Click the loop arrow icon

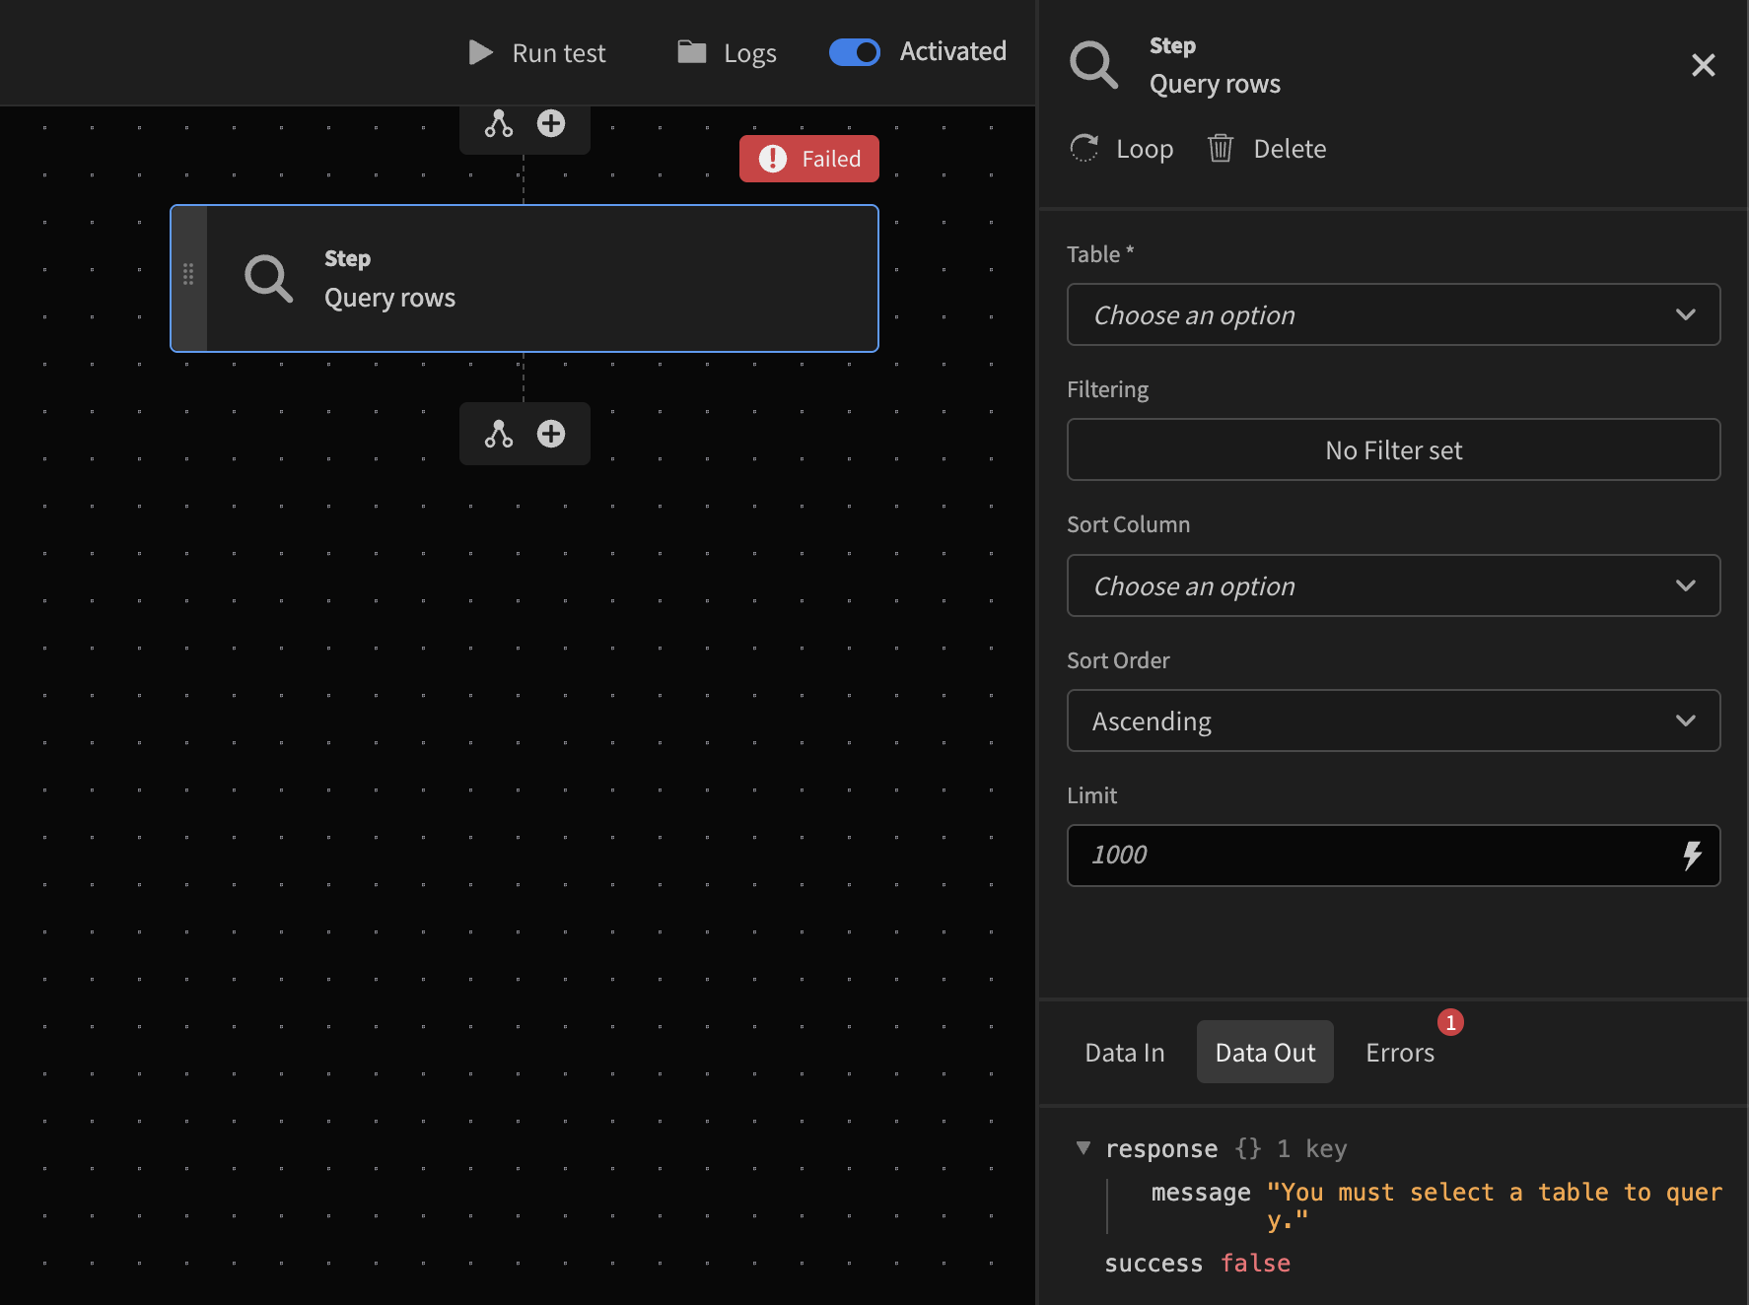pos(1084,149)
